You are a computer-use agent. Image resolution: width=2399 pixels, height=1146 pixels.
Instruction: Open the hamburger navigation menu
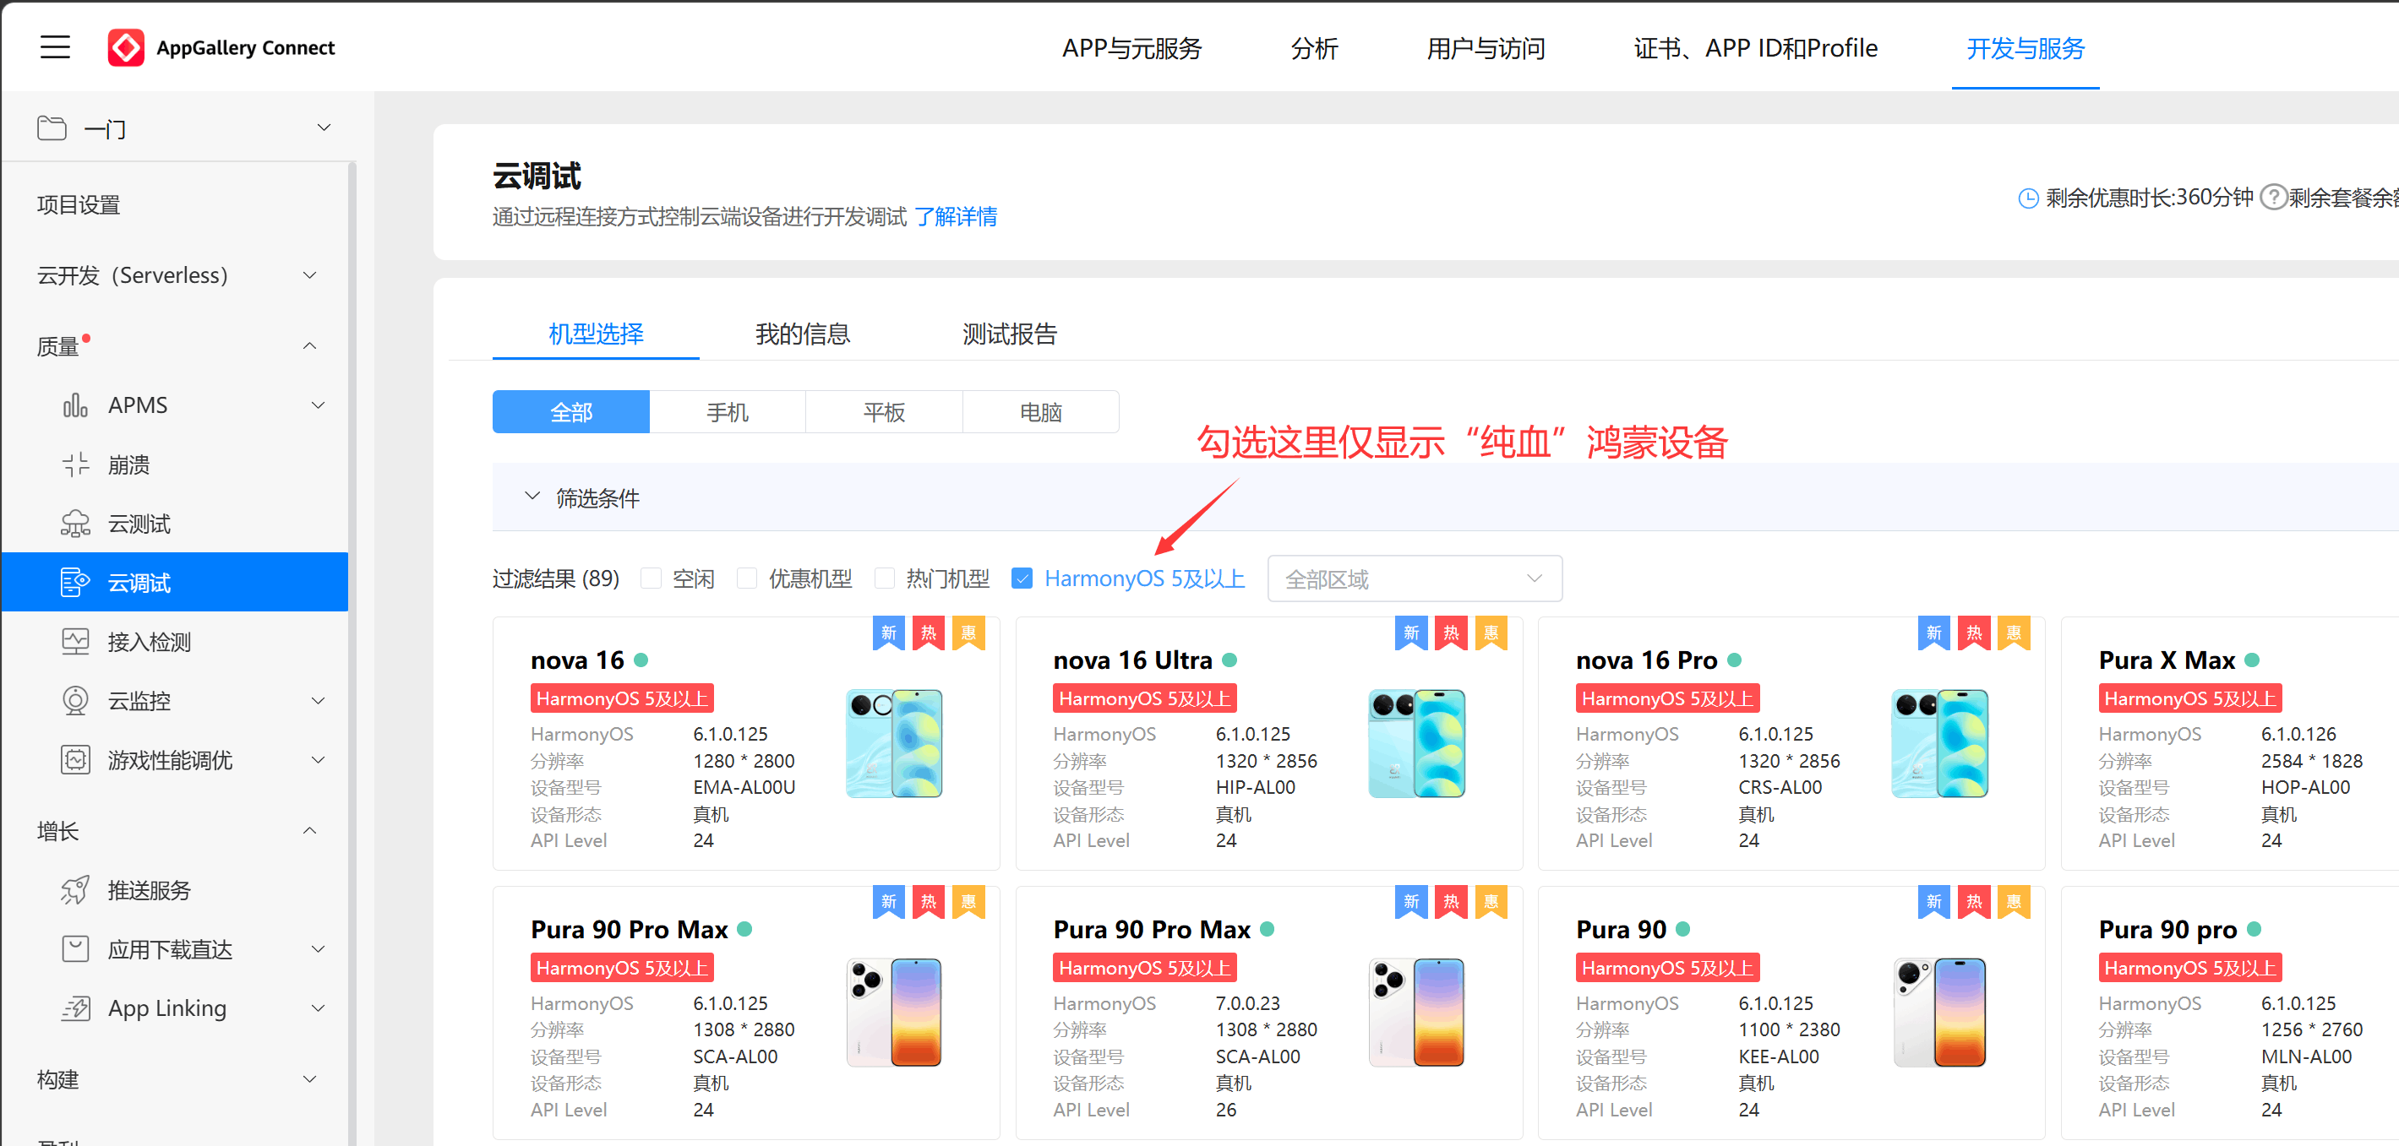pos(55,47)
